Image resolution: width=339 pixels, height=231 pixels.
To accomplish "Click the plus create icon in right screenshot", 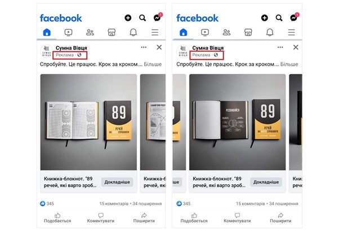I will (x=265, y=18).
